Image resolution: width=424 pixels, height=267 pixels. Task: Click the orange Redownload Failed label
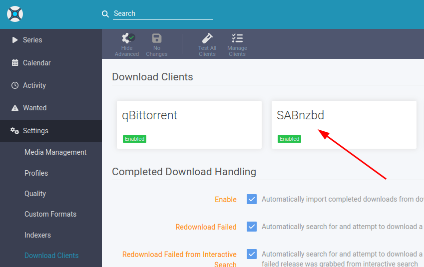pyautogui.click(x=206, y=227)
